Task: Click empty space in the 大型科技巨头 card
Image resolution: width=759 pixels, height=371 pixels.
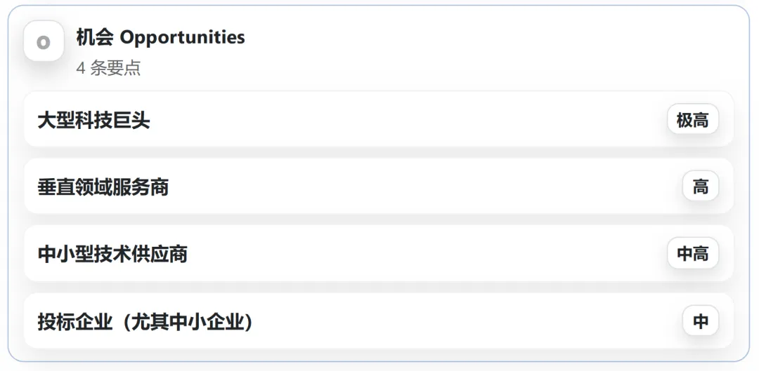Action: click(x=408, y=120)
